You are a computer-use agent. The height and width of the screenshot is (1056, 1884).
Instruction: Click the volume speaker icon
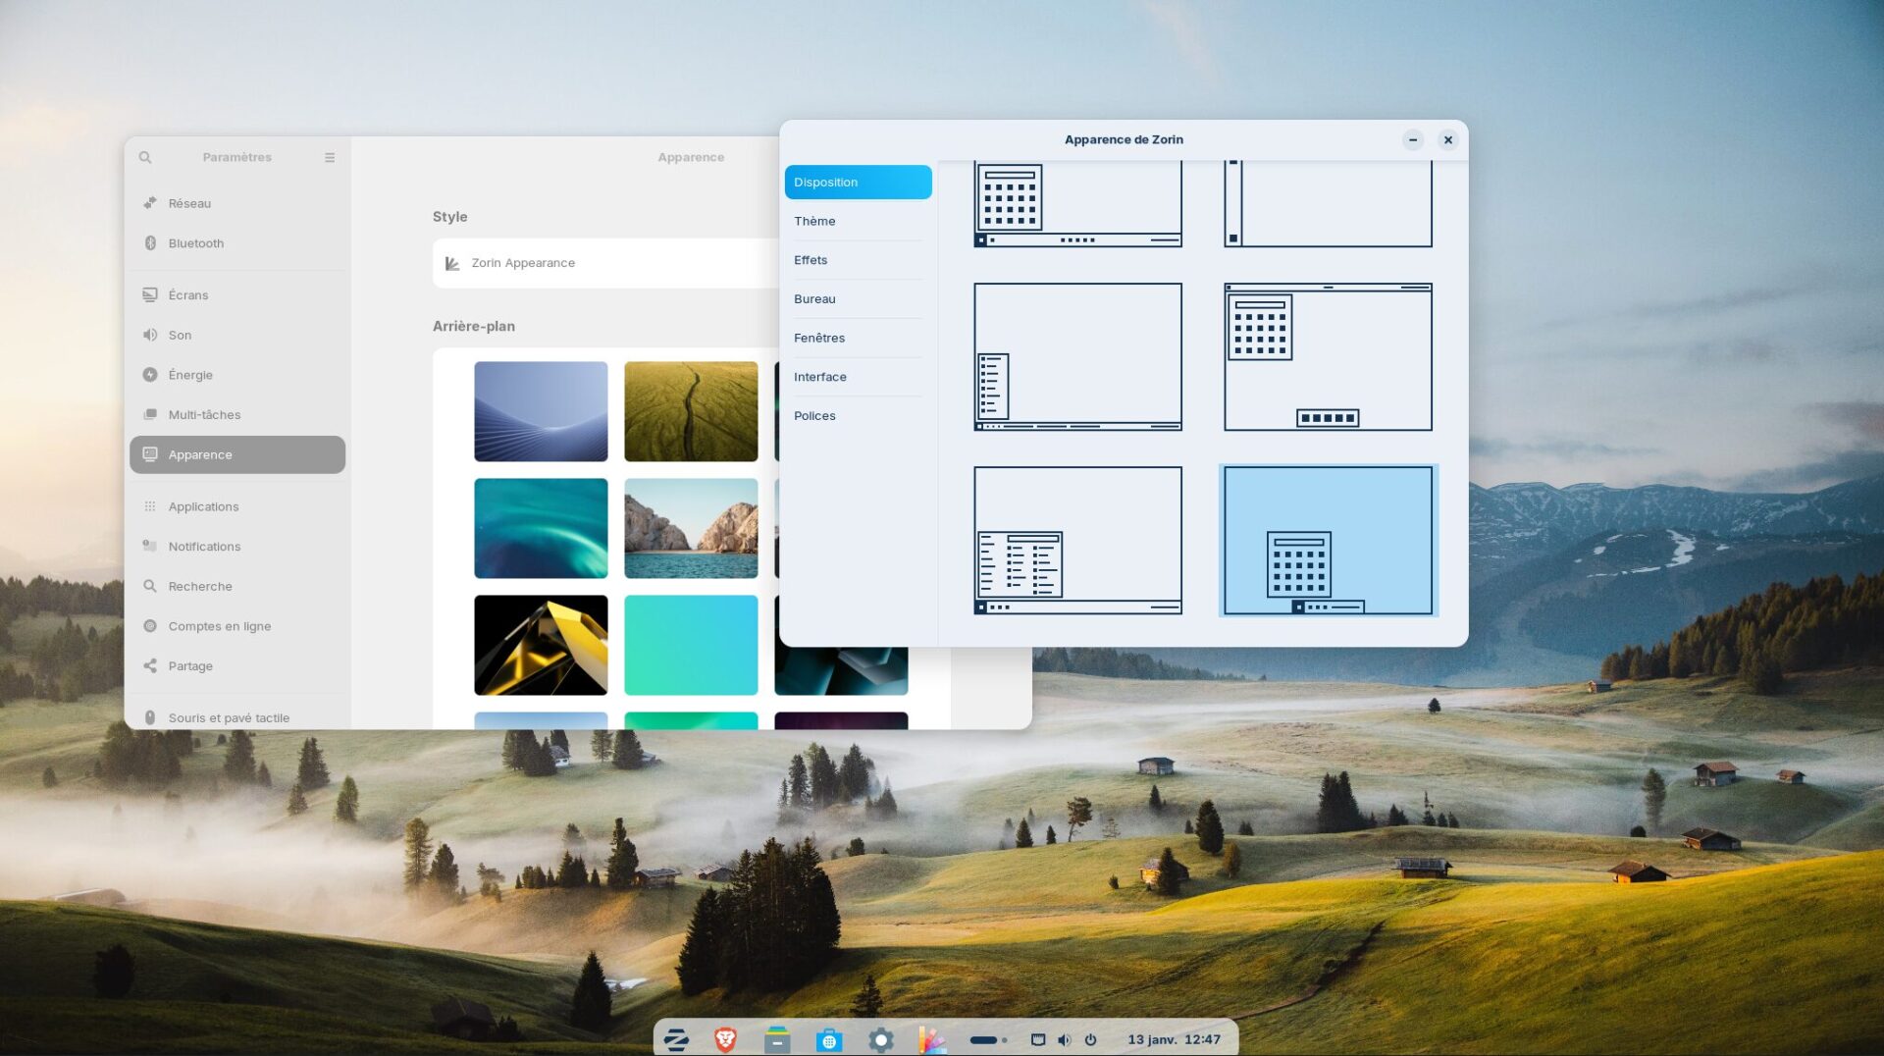[1065, 1039]
